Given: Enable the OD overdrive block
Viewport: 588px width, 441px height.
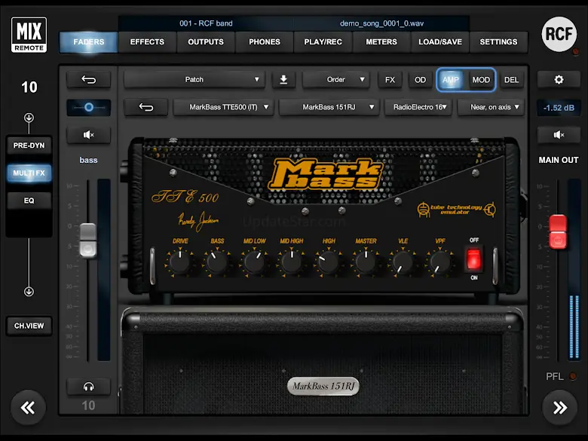Looking at the screenshot, I should click(420, 79).
